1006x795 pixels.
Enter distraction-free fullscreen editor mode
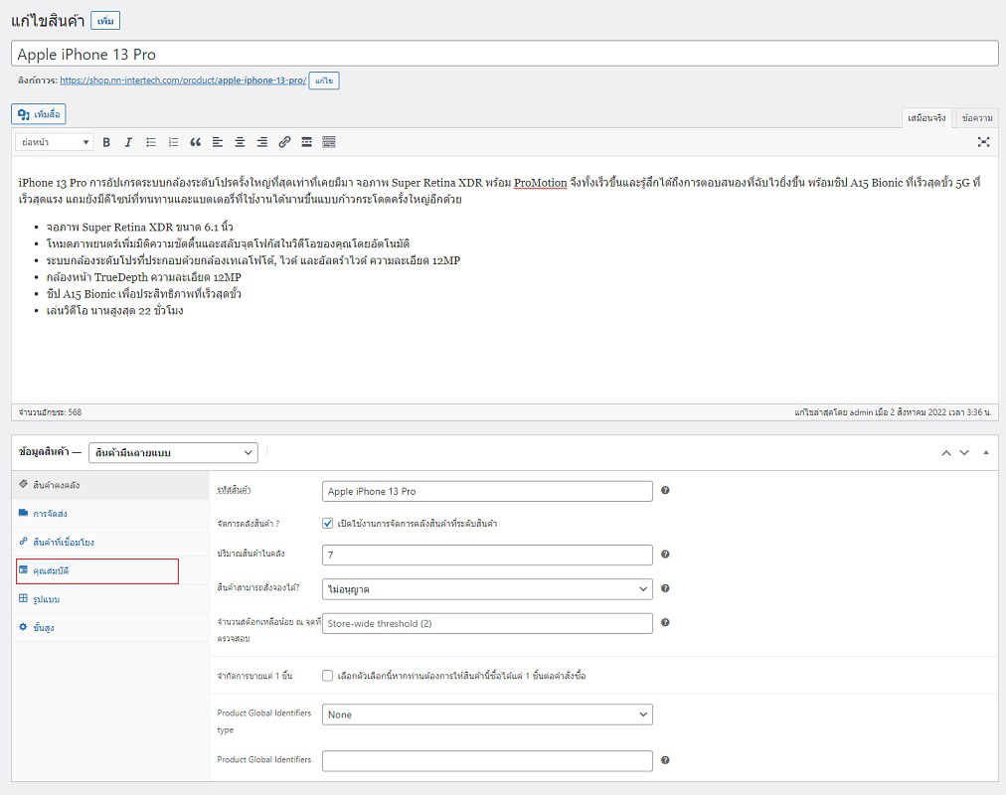coord(983,142)
